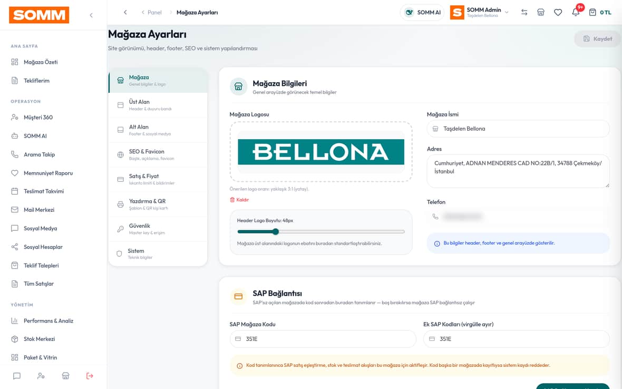Click the swap arrows icon in header
Screen dimensions: 622x389
524,12
